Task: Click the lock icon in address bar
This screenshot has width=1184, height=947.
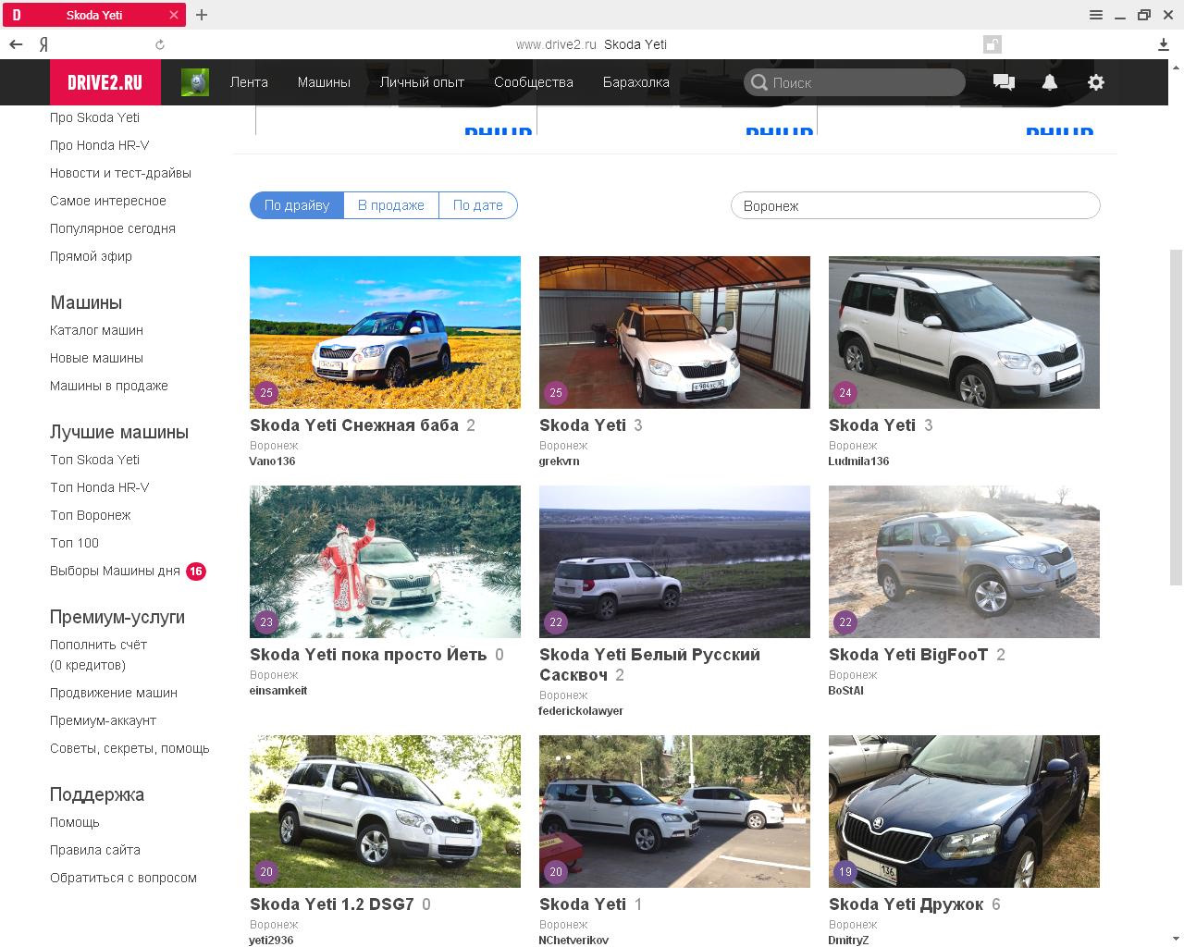Action: (x=992, y=44)
